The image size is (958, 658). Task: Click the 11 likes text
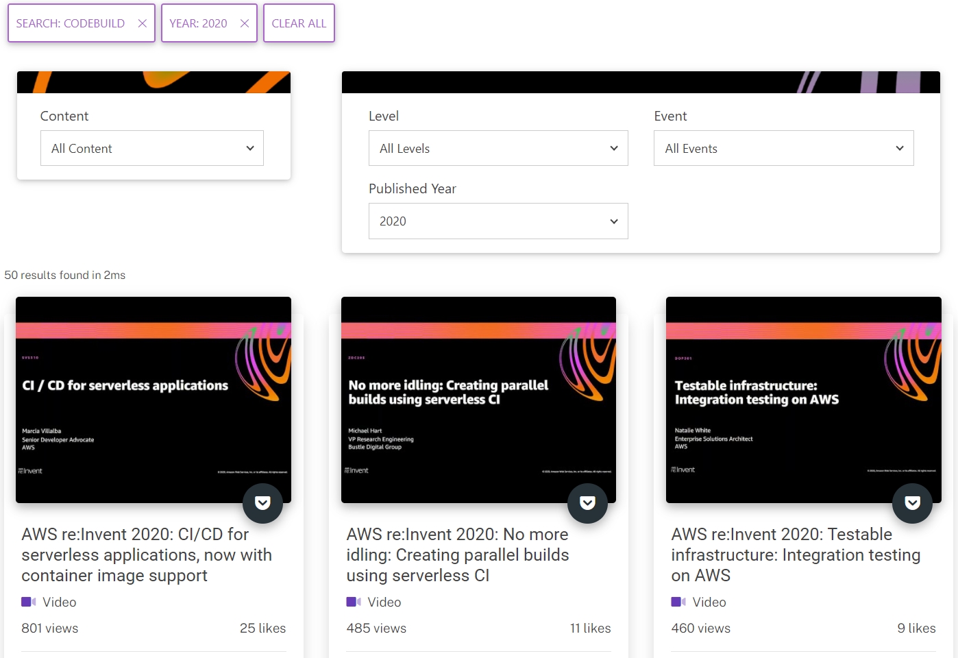pos(590,628)
